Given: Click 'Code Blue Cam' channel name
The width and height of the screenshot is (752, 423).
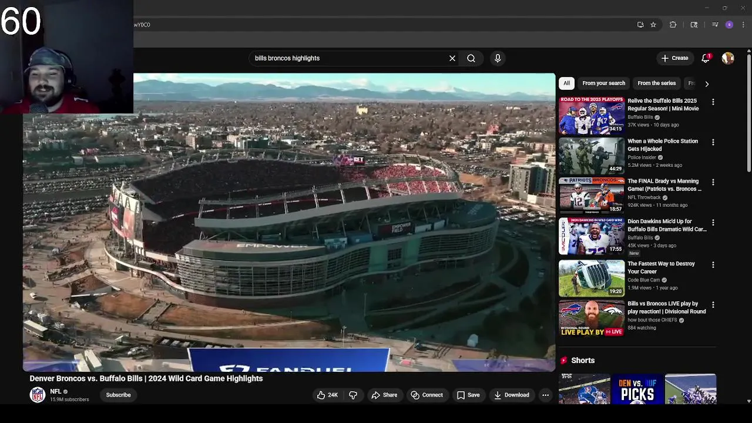Looking at the screenshot, I should [x=643, y=280].
